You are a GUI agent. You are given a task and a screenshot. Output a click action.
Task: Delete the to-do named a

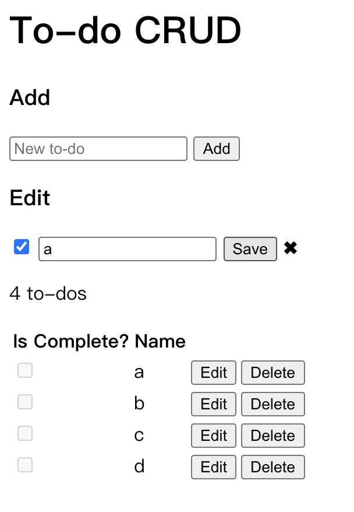coord(273,373)
